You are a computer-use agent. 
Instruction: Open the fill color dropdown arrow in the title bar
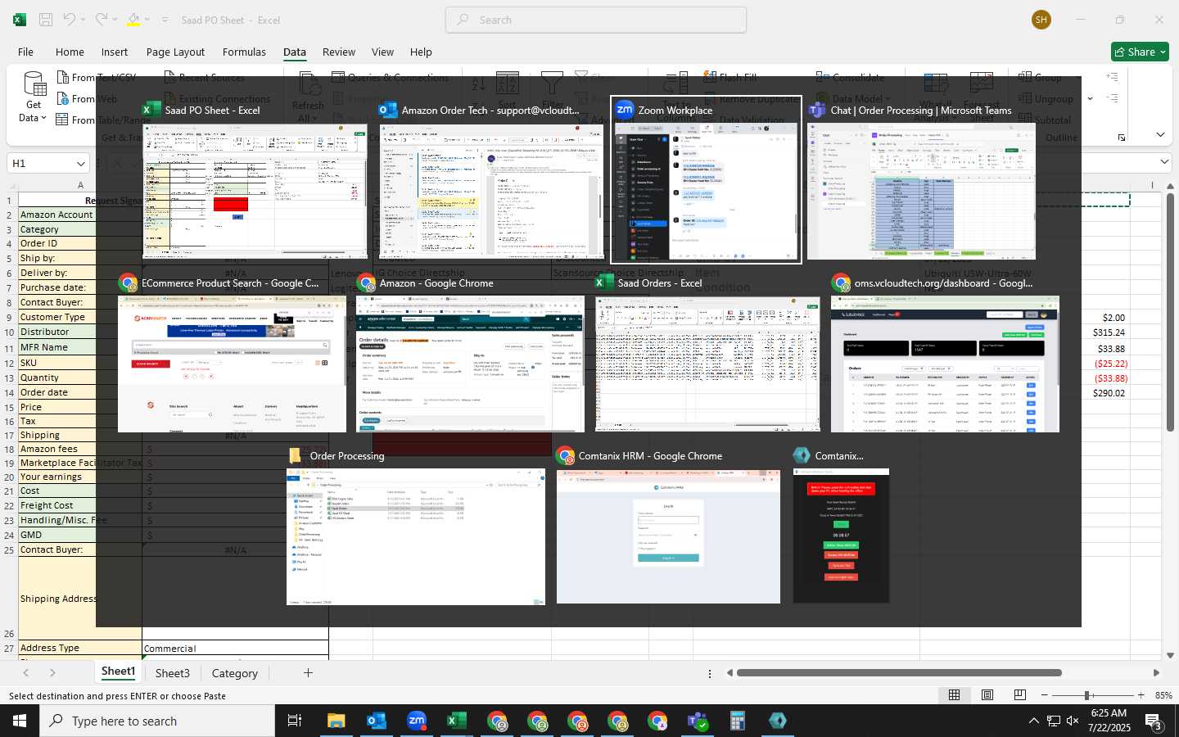147,20
